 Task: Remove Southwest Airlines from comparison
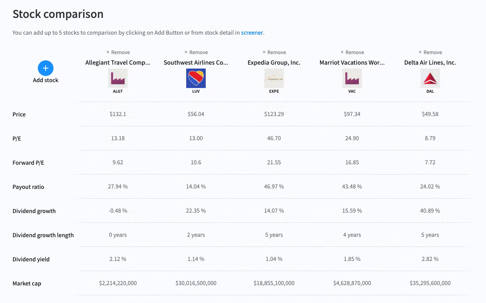[x=196, y=52]
